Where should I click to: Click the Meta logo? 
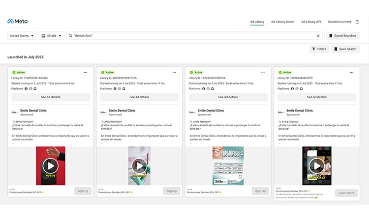tap(17, 22)
